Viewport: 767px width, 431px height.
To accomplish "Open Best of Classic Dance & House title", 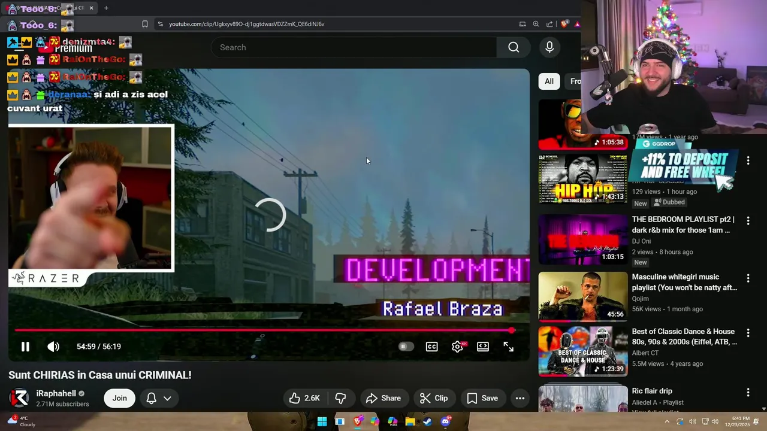I will click(684, 336).
